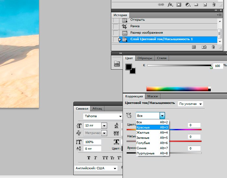The image size is (227, 178).
Task: Click the foreground black color swatch
Action: click(x=129, y=67)
